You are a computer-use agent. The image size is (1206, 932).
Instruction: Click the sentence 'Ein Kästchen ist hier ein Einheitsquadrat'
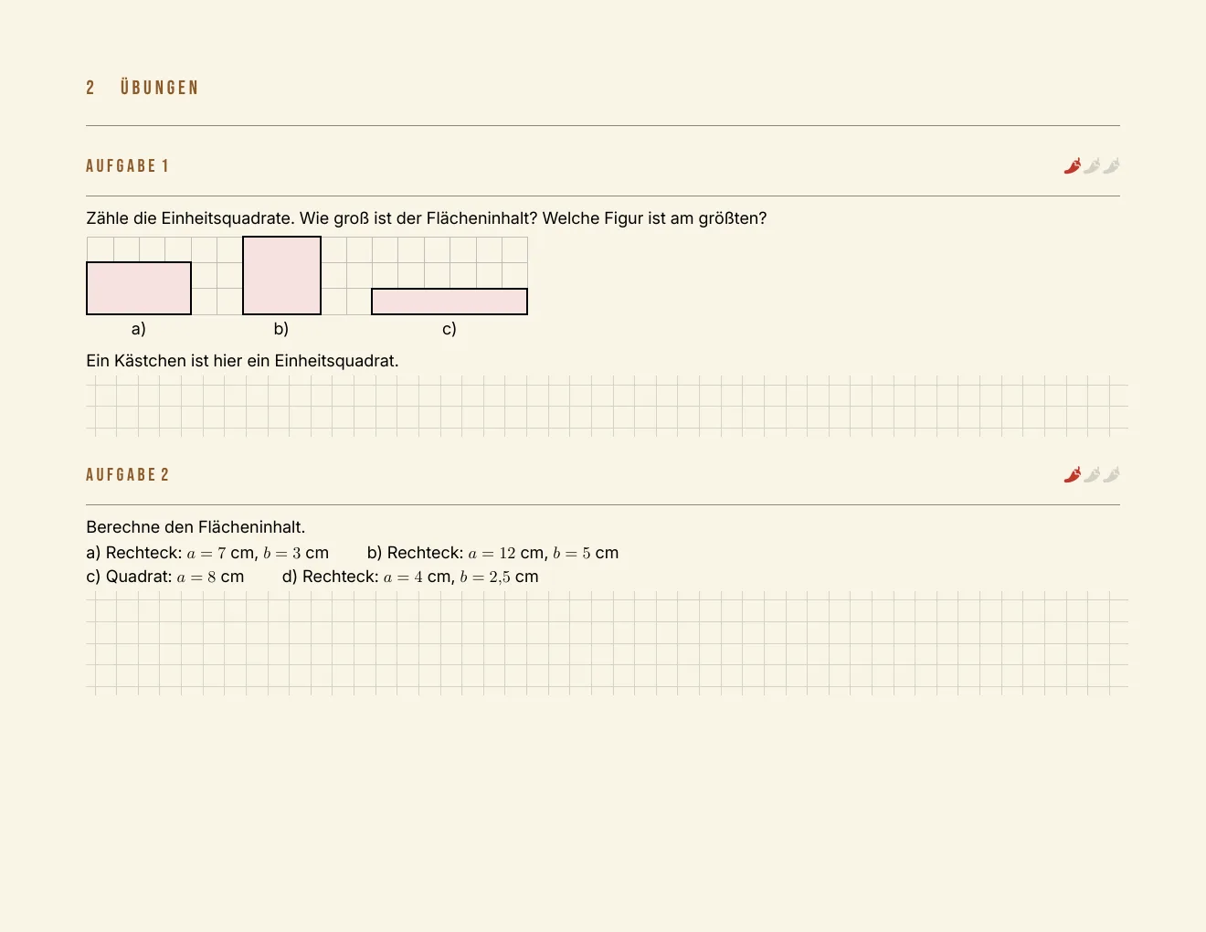242,361
